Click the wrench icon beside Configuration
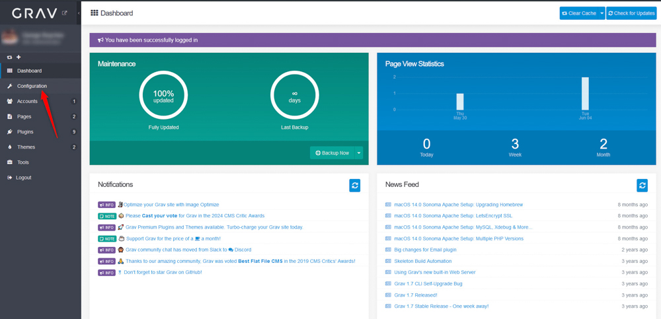 10,86
